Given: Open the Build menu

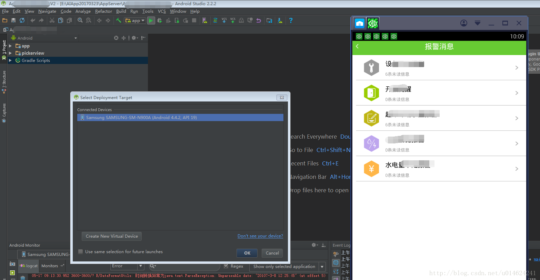Looking at the screenshot, I should click(x=121, y=11).
